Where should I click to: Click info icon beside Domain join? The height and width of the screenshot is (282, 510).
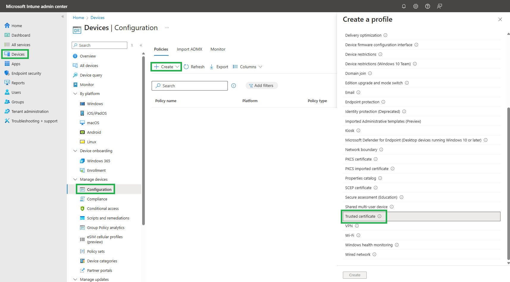(x=370, y=73)
